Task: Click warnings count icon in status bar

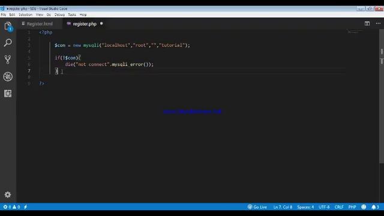Action: click(16, 207)
